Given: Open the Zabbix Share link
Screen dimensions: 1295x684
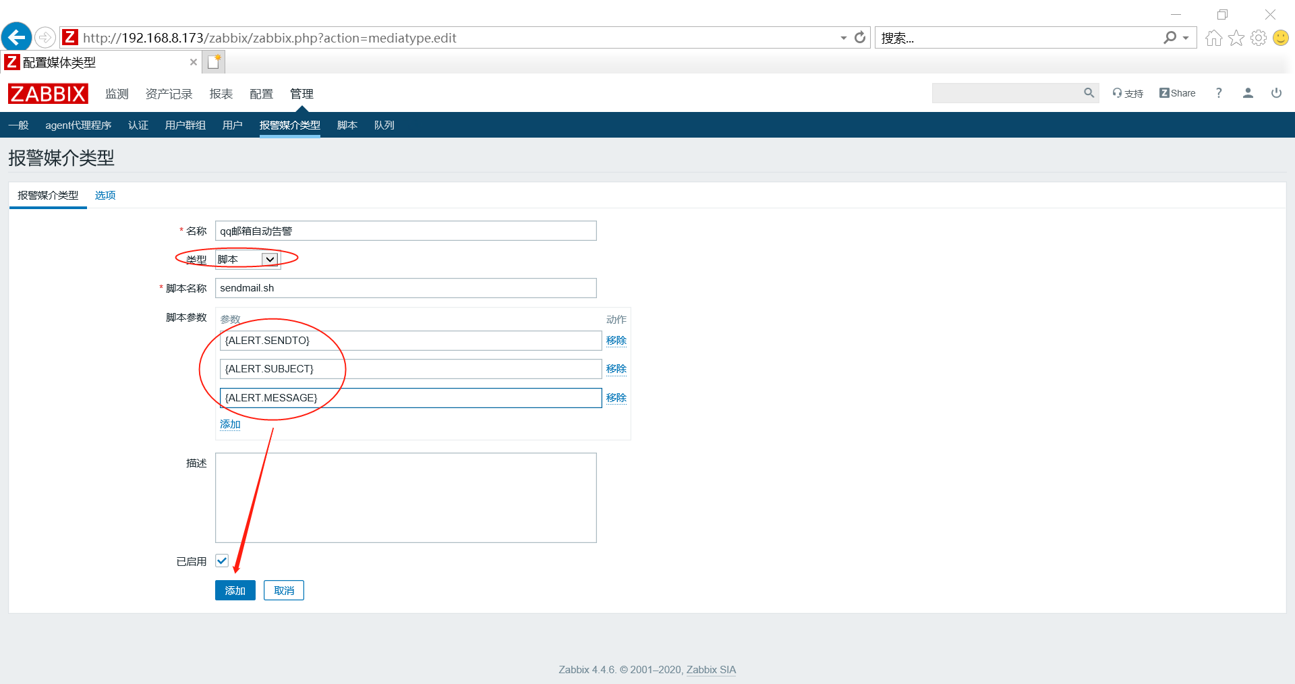Looking at the screenshot, I should 1178,93.
